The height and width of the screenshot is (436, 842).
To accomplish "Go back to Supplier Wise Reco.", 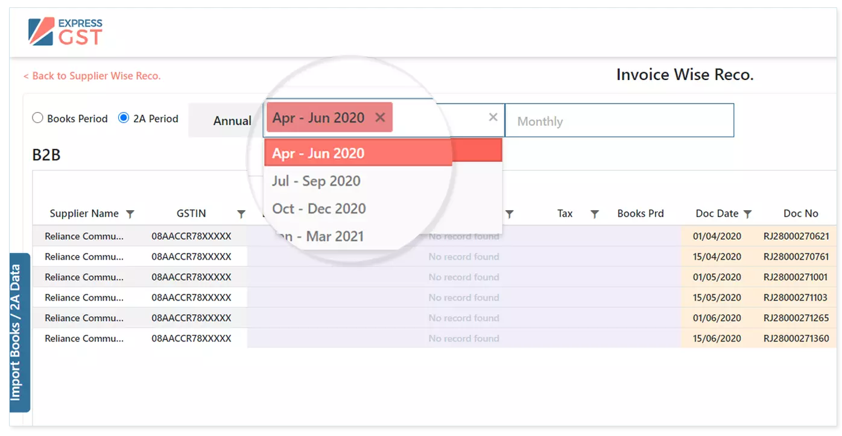I will [92, 76].
